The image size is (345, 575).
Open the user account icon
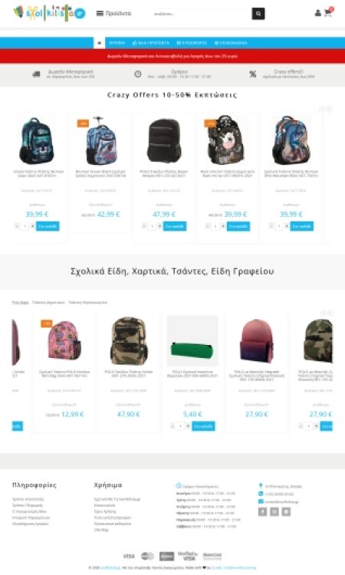[318, 13]
